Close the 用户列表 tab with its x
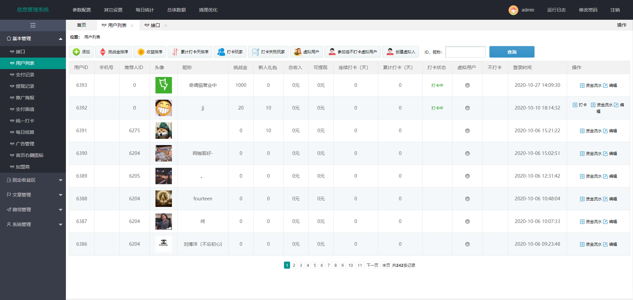 [132, 25]
